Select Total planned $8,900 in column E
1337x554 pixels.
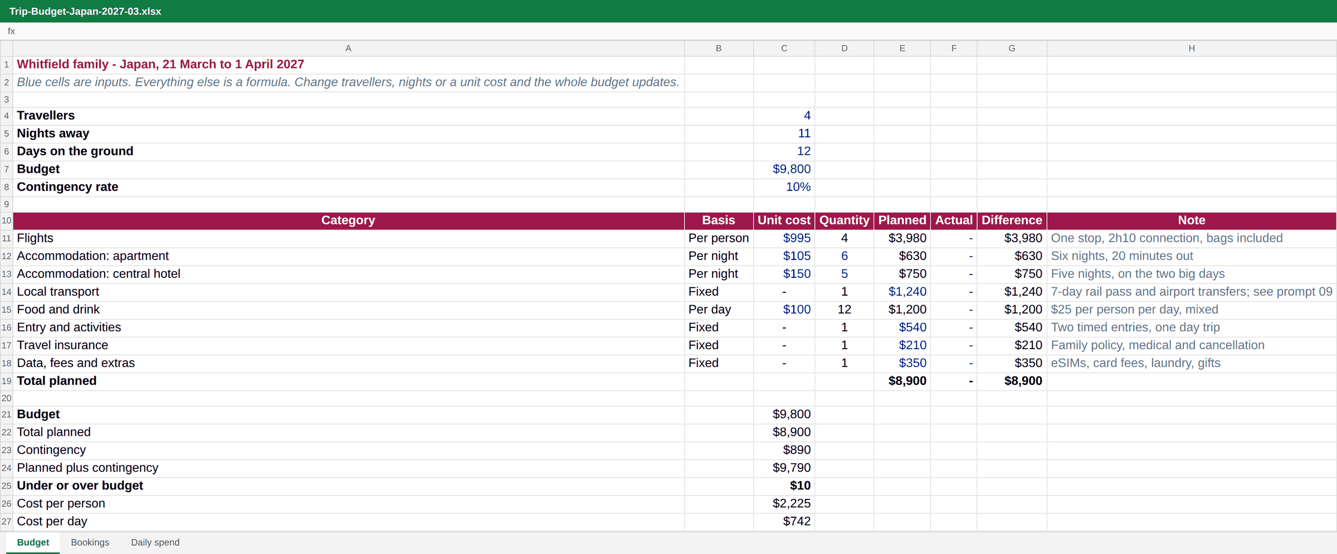click(x=902, y=381)
